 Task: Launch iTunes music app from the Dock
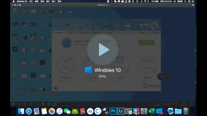[60, 111]
